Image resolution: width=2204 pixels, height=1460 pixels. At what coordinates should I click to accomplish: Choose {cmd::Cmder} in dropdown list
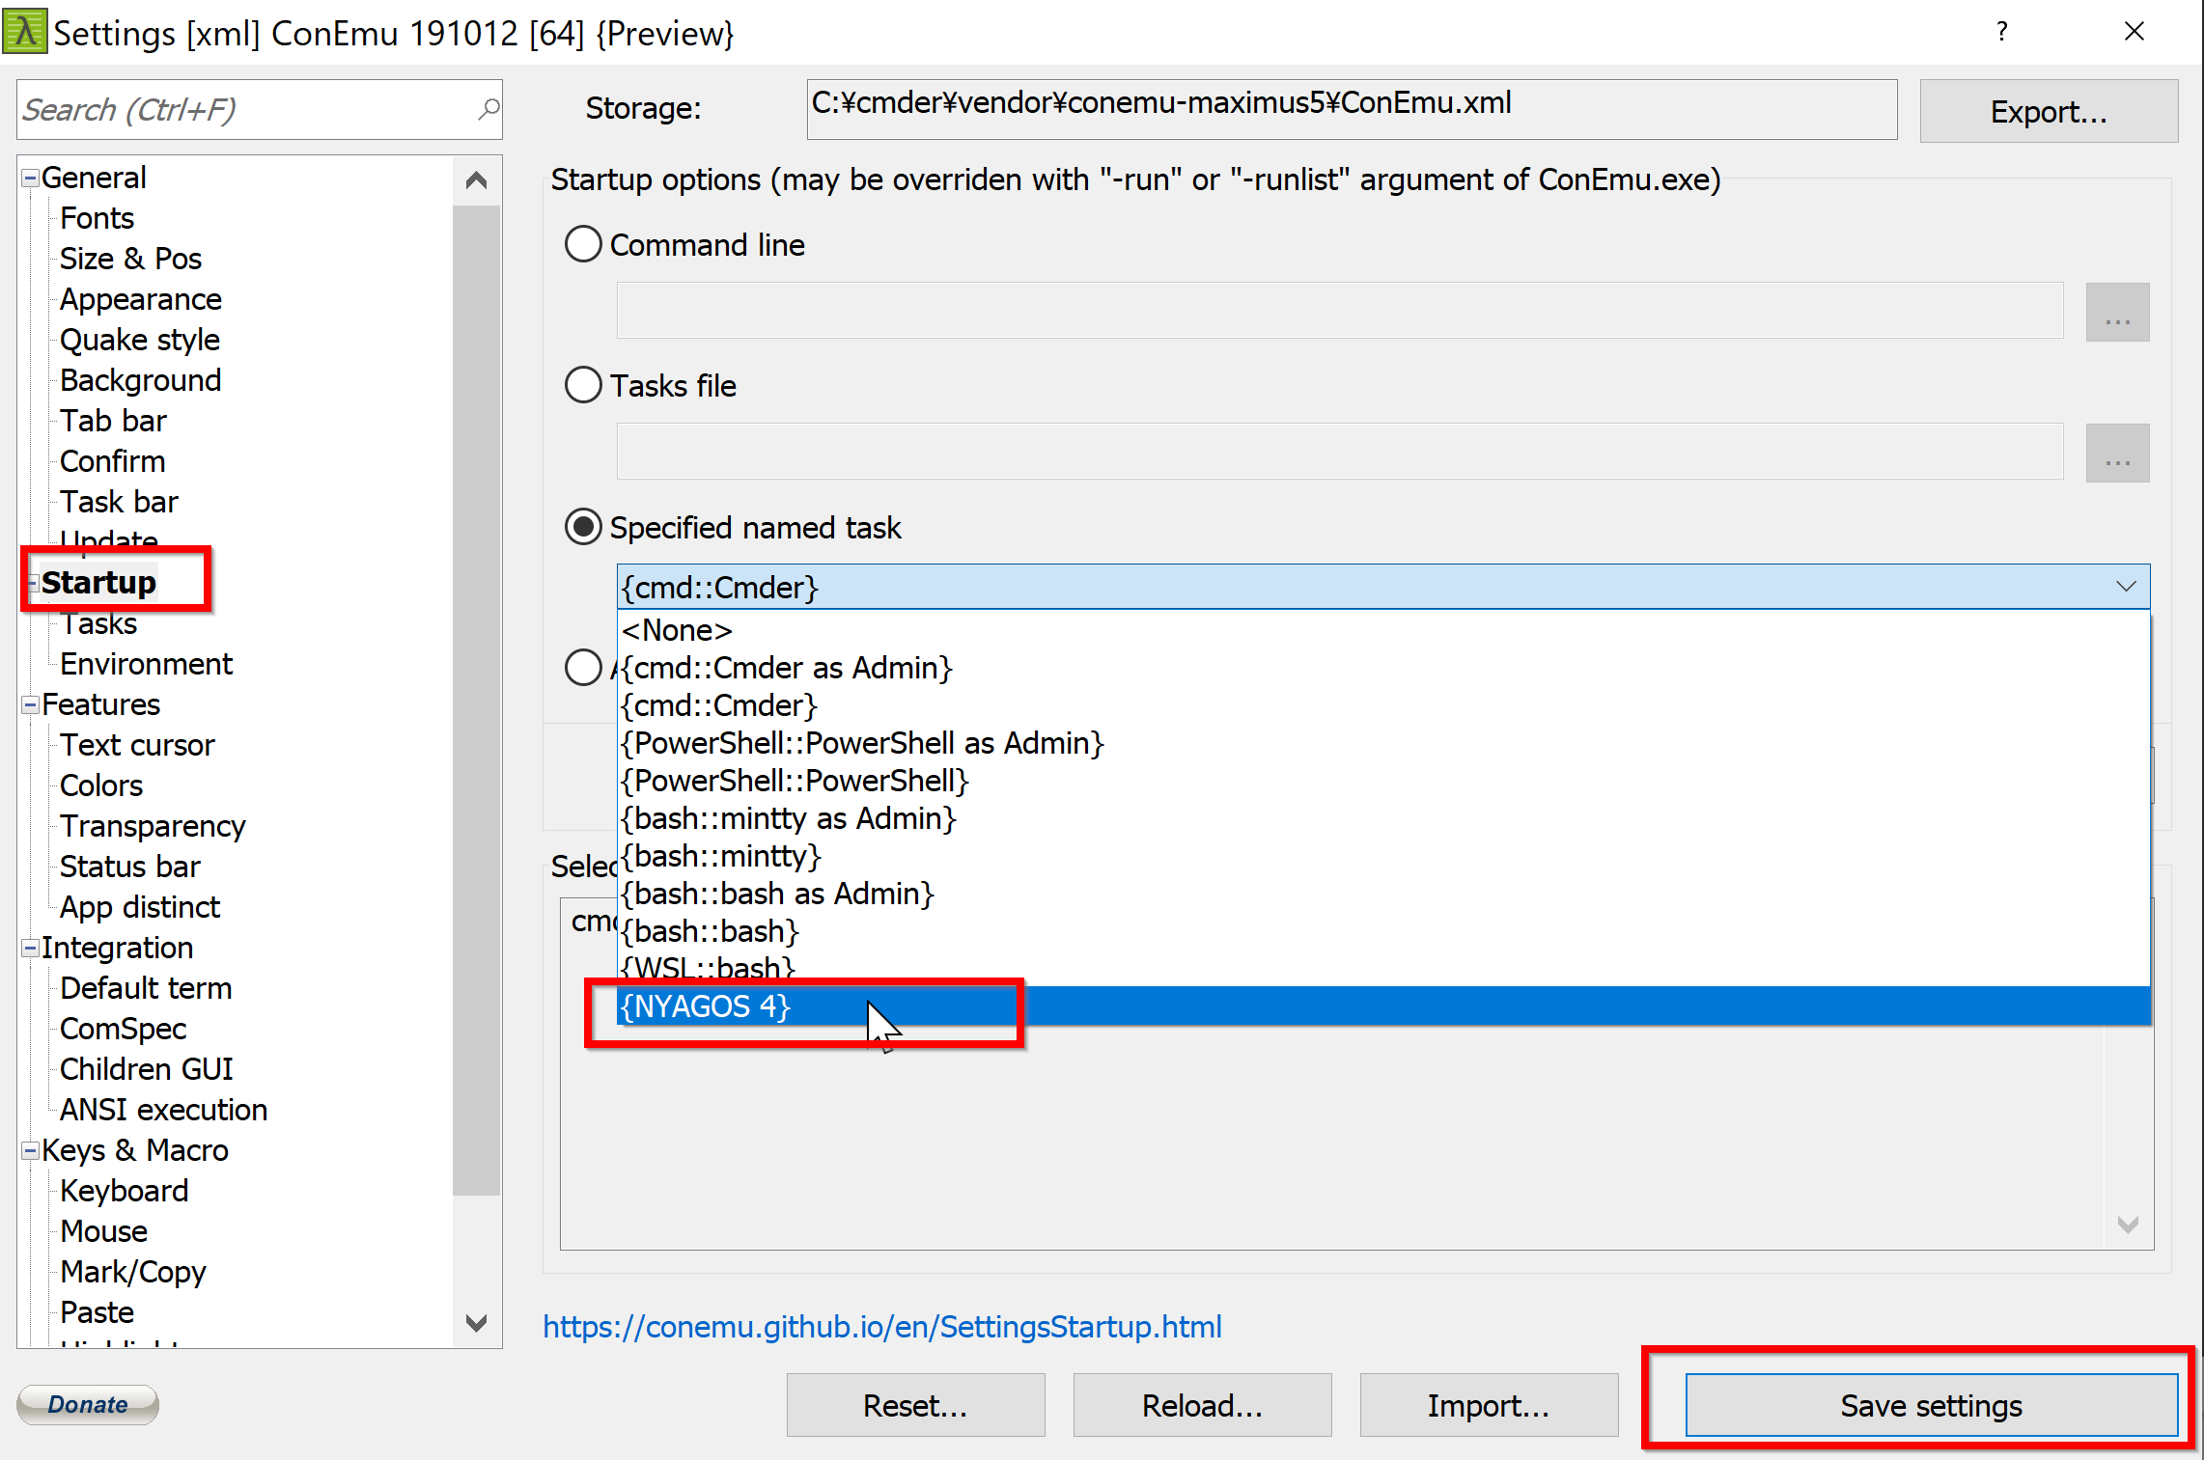coord(1382,705)
